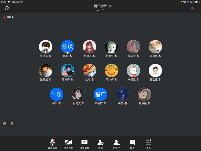Screen dimensions: 201x151
Task: Select participant 陈琛's blue avatar
Action: coord(68,47)
